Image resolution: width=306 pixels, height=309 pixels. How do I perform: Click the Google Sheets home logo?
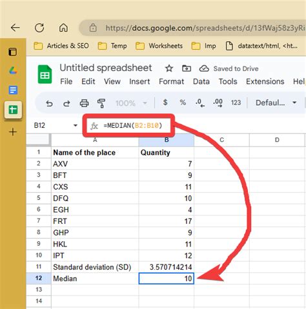[45, 74]
